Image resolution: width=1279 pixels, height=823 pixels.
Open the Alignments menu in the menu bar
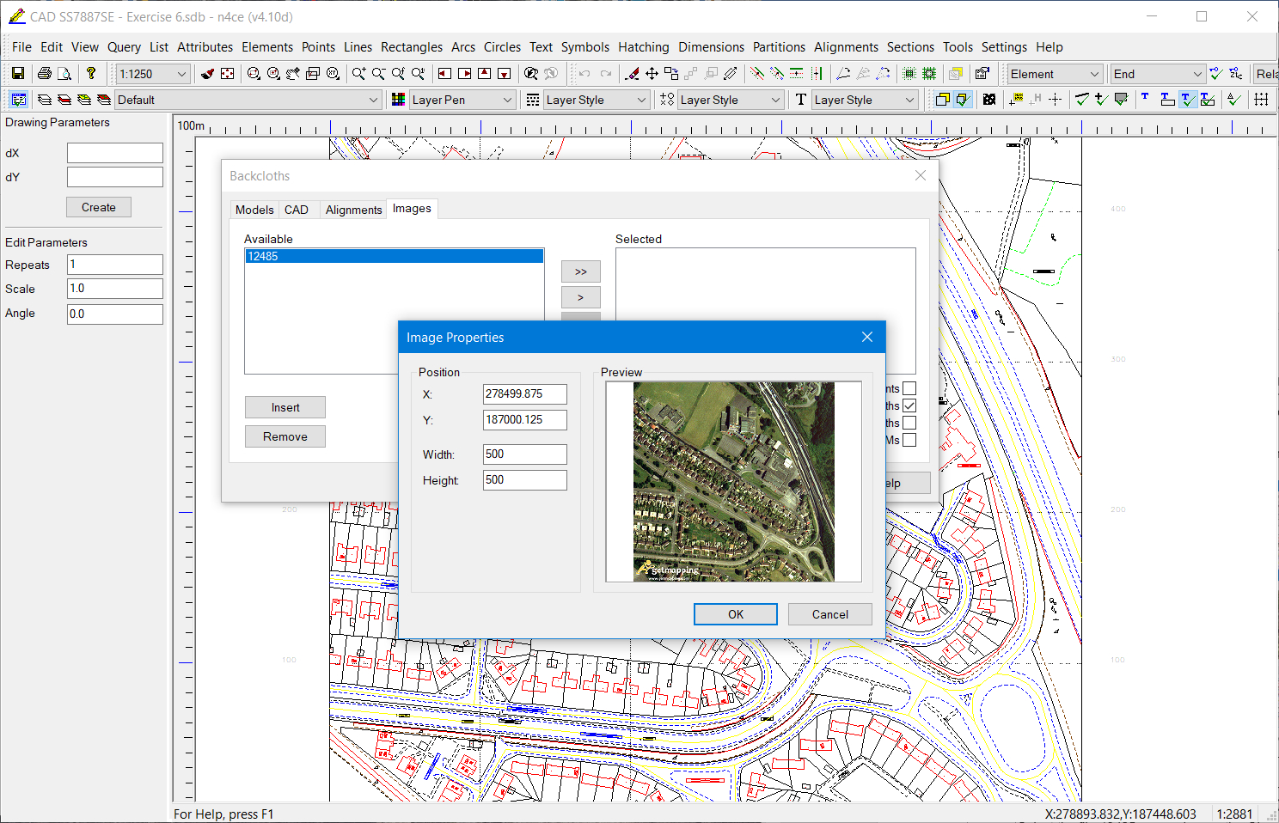tap(846, 47)
